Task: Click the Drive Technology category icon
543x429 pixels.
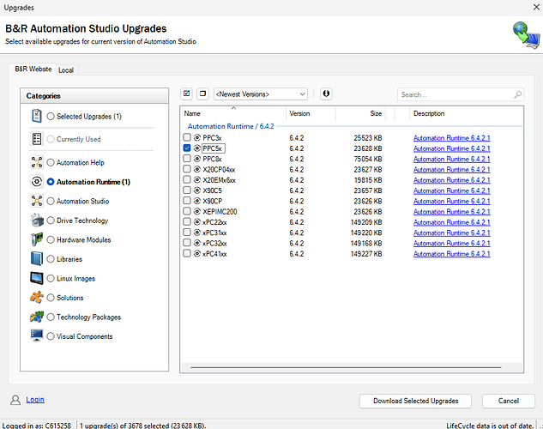Action: click(x=37, y=221)
